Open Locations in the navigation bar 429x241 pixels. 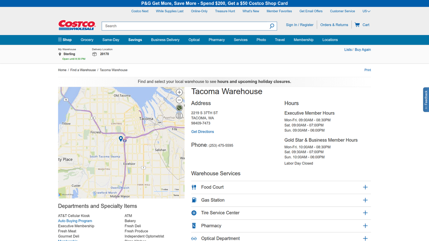tap(330, 40)
